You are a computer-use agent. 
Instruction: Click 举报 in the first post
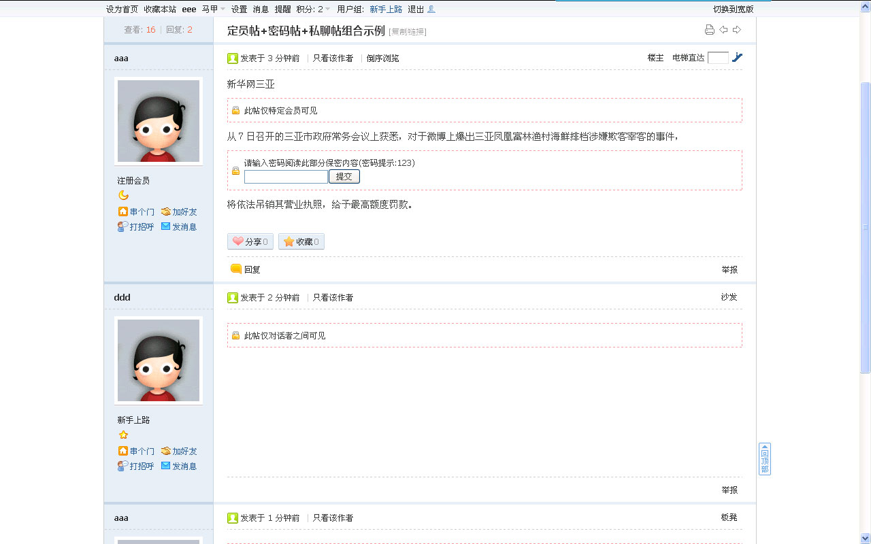[729, 269]
